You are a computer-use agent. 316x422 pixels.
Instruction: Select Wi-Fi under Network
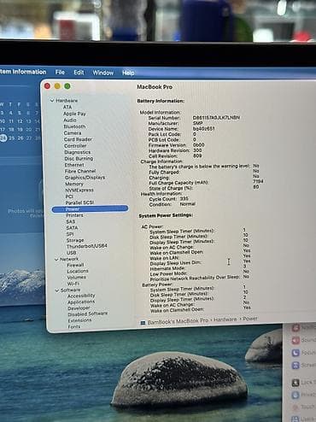coord(73,284)
